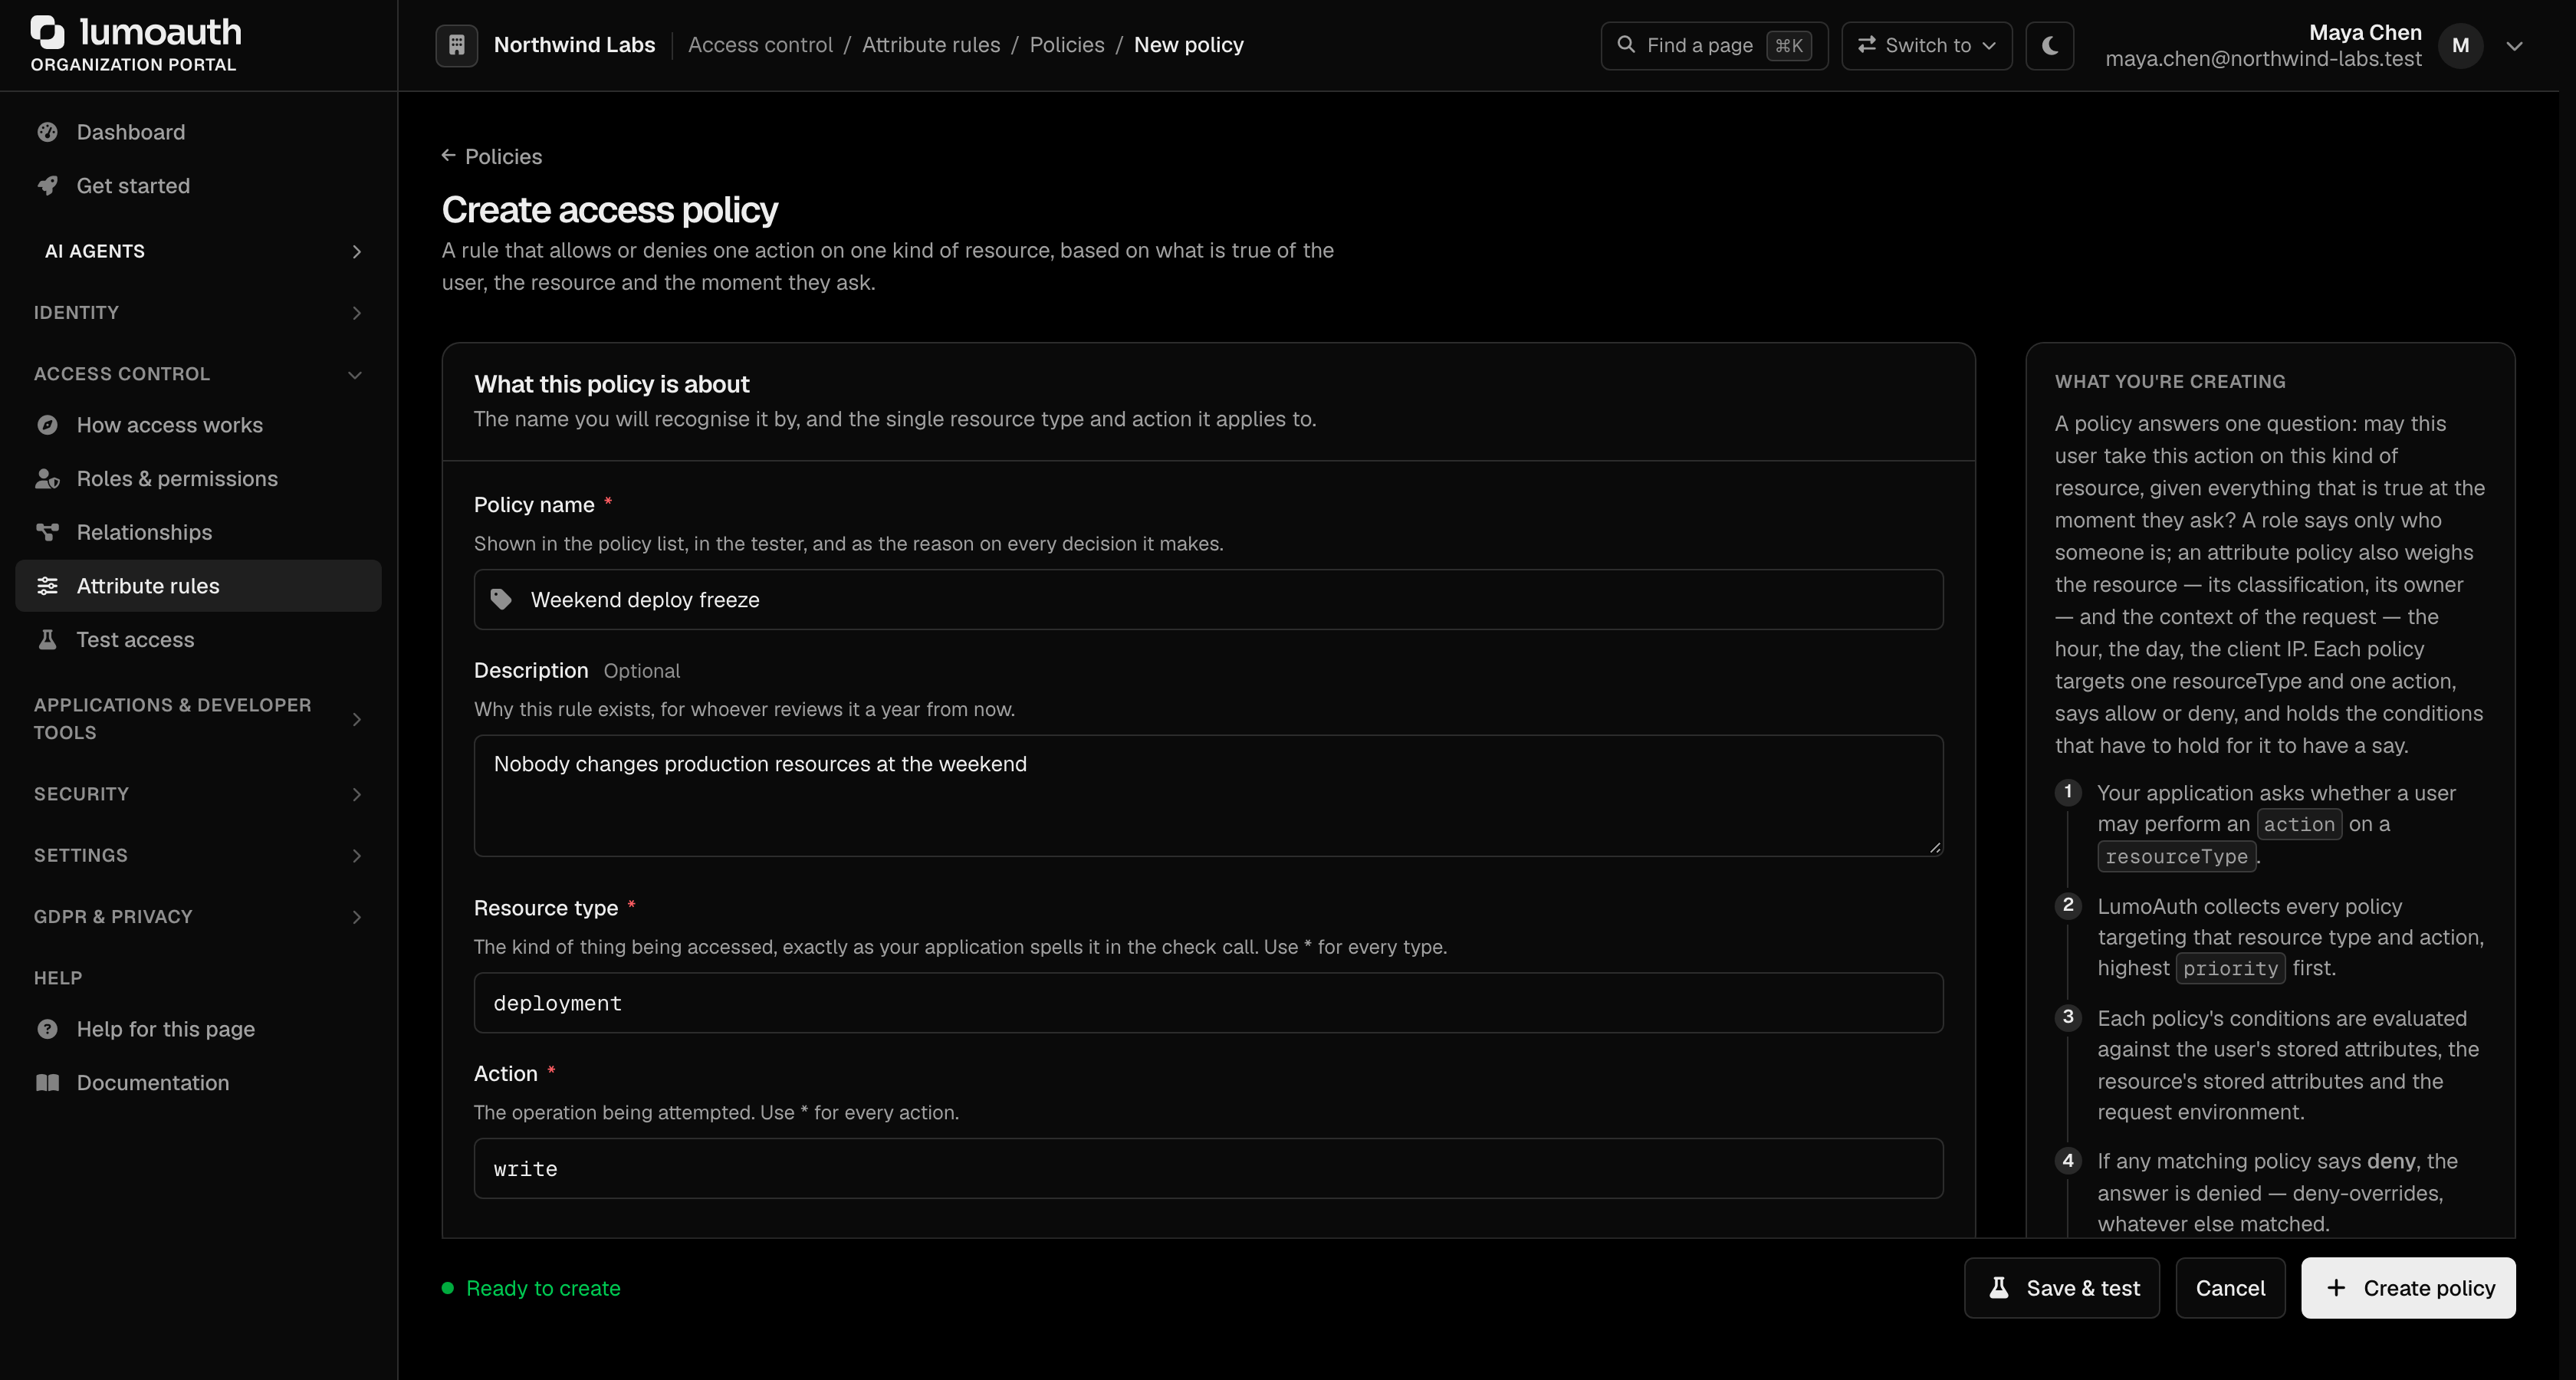Open Attribute rules in the sidebar
This screenshot has height=1380, width=2576.
coord(198,586)
